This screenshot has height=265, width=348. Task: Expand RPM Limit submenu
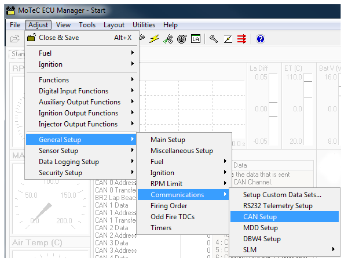click(184, 184)
